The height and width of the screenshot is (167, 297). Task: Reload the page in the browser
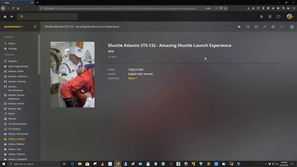point(13,8)
